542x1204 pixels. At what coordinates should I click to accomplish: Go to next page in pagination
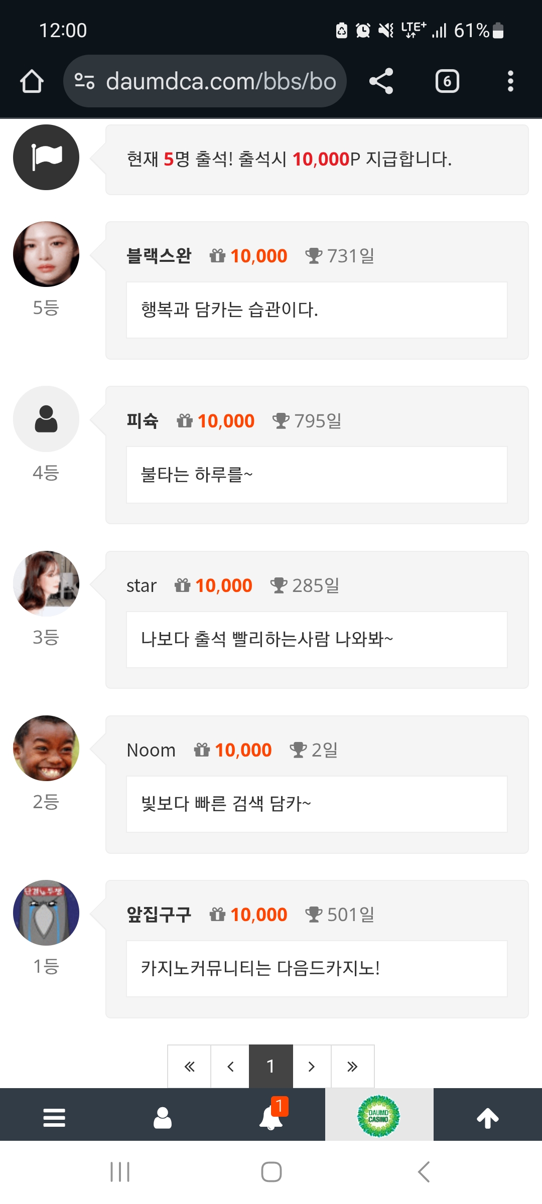[x=312, y=1066]
